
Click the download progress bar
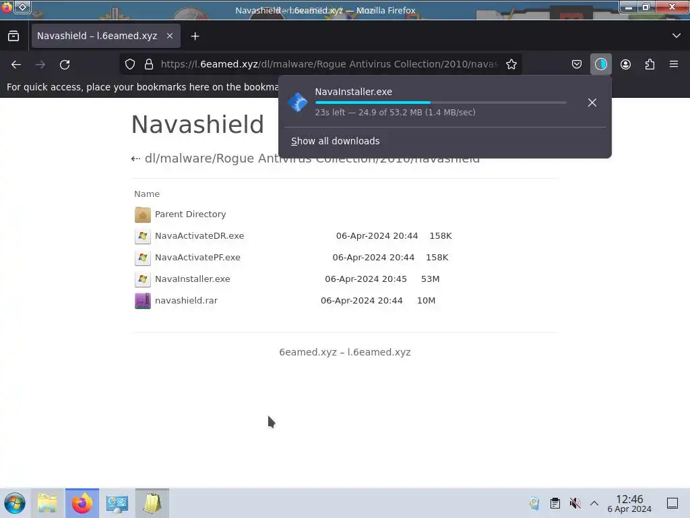pyautogui.click(x=441, y=103)
